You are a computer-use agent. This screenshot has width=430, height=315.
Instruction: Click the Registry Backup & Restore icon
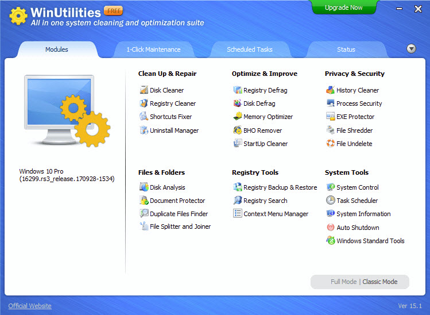pos(238,187)
